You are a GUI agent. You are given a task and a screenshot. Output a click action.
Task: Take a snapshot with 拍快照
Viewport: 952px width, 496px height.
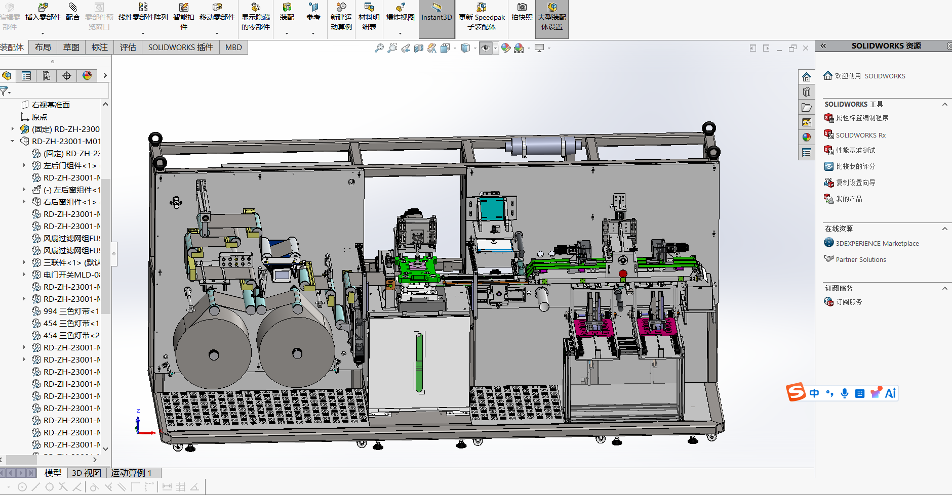[x=522, y=12]
